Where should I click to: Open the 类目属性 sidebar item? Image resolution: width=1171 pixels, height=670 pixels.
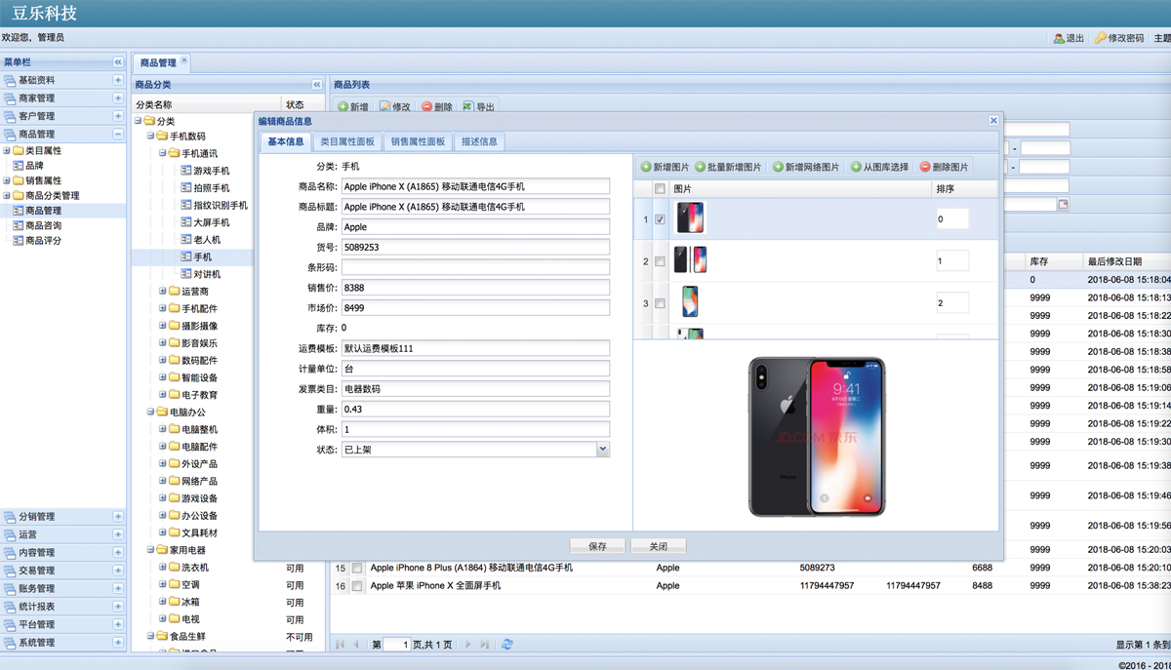(x=43, y=151)
